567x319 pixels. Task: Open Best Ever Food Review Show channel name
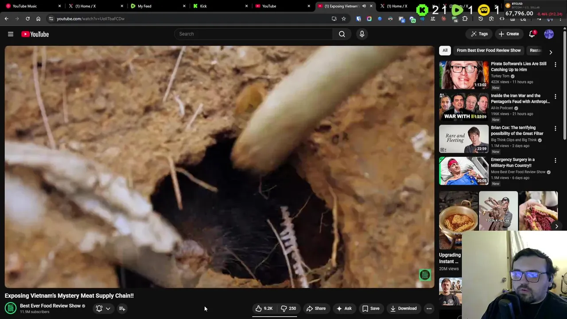[x=50, y=306]
